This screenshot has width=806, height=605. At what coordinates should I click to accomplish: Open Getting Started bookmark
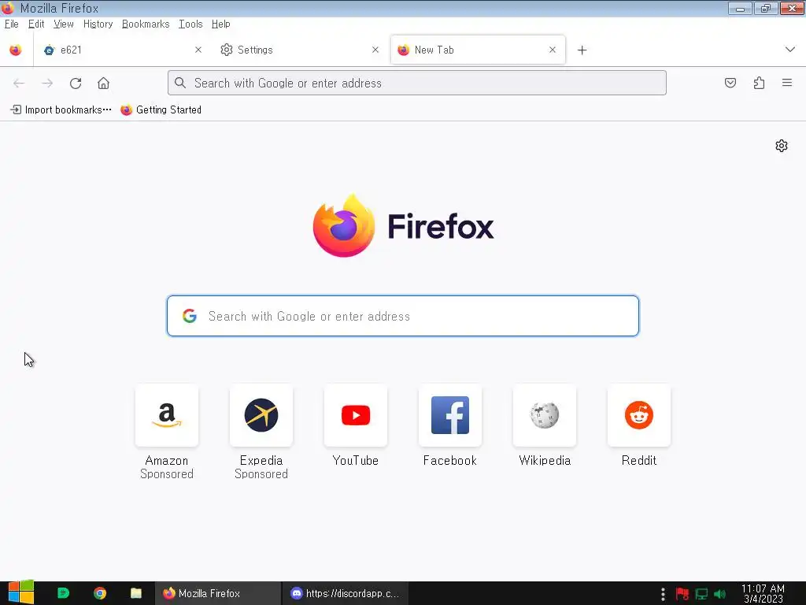pos(161,109)
